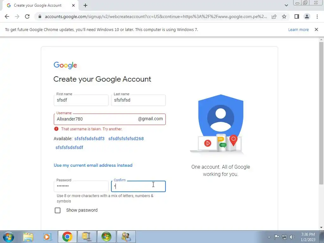The height and width of the screenshot is (243, 324).
Task: Click the First name field
Action: 81,100
